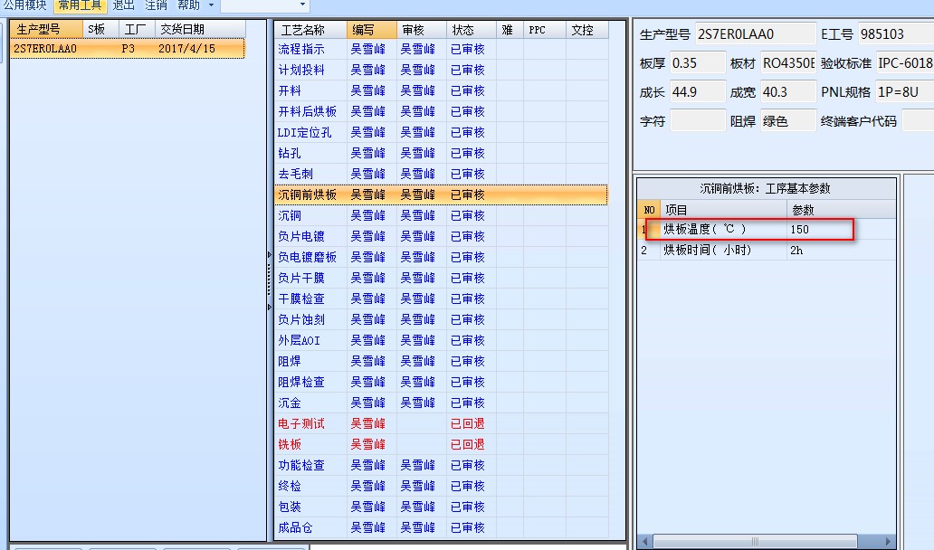The height and width of the screenshot is (550, 934).
Task: Click the 状态 column header
Action: click(x=471, y=30)
